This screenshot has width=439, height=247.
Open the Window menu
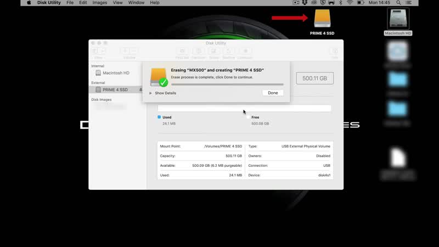click(136, 3)
